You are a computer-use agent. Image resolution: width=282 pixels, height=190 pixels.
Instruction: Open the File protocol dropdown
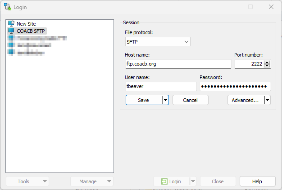point(158,42)
